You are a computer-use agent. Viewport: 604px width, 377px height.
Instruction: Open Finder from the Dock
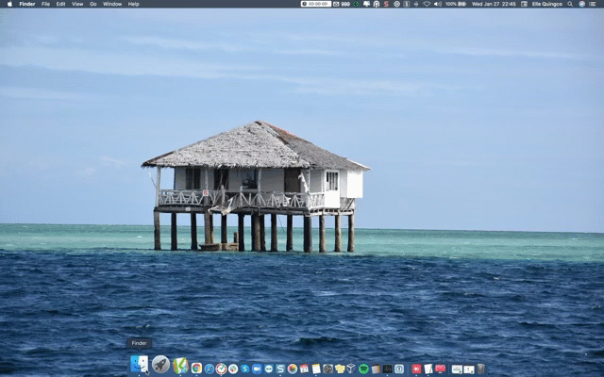[139, 364]
